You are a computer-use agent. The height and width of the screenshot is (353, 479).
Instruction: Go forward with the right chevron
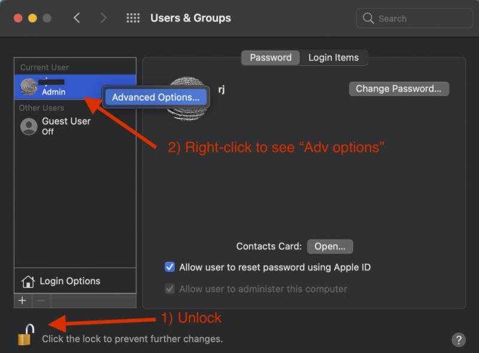coord(104,18)
